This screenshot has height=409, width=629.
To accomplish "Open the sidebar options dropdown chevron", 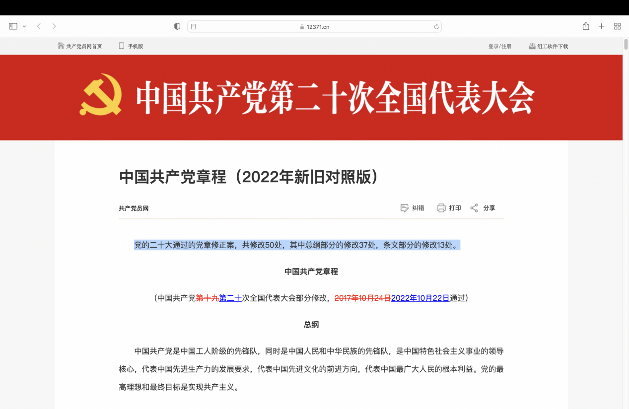I will pos(24,26).
